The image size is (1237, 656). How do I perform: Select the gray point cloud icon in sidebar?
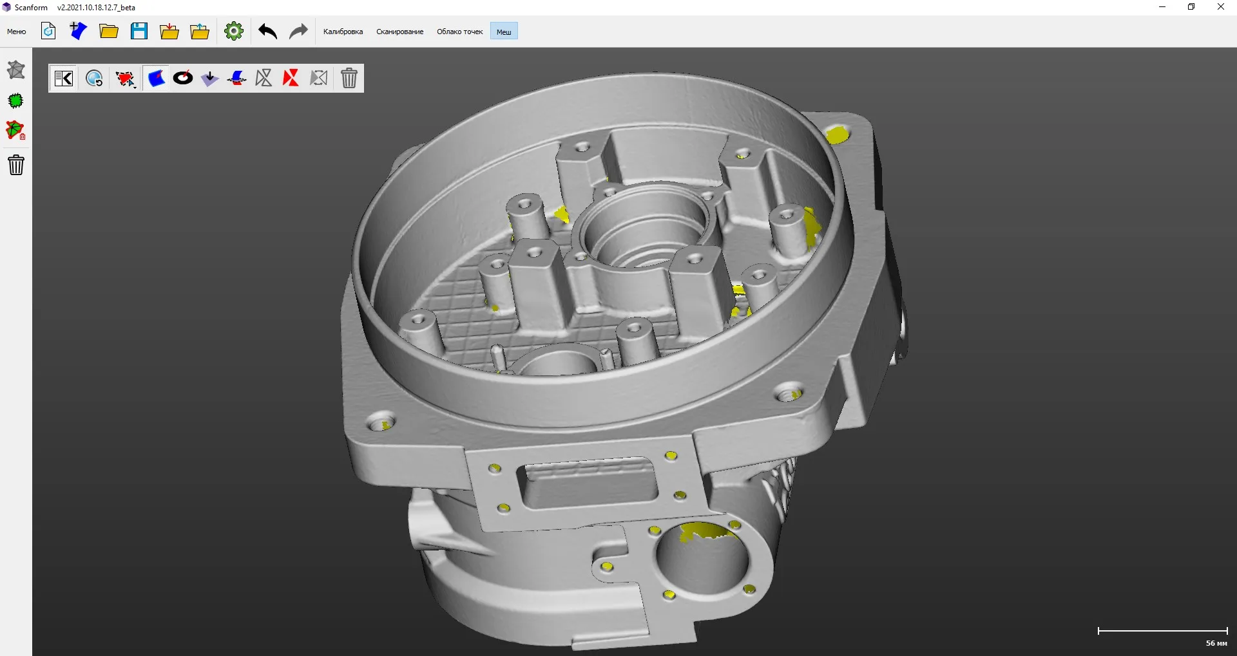[x=15, y=70]
